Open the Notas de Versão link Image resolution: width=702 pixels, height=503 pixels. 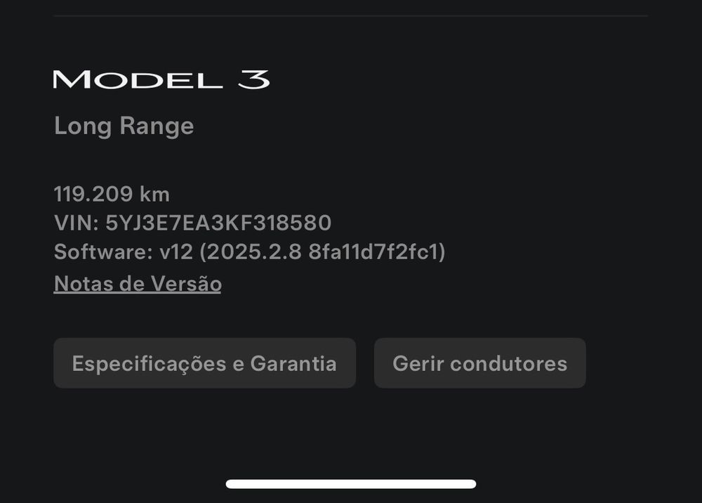138,284
